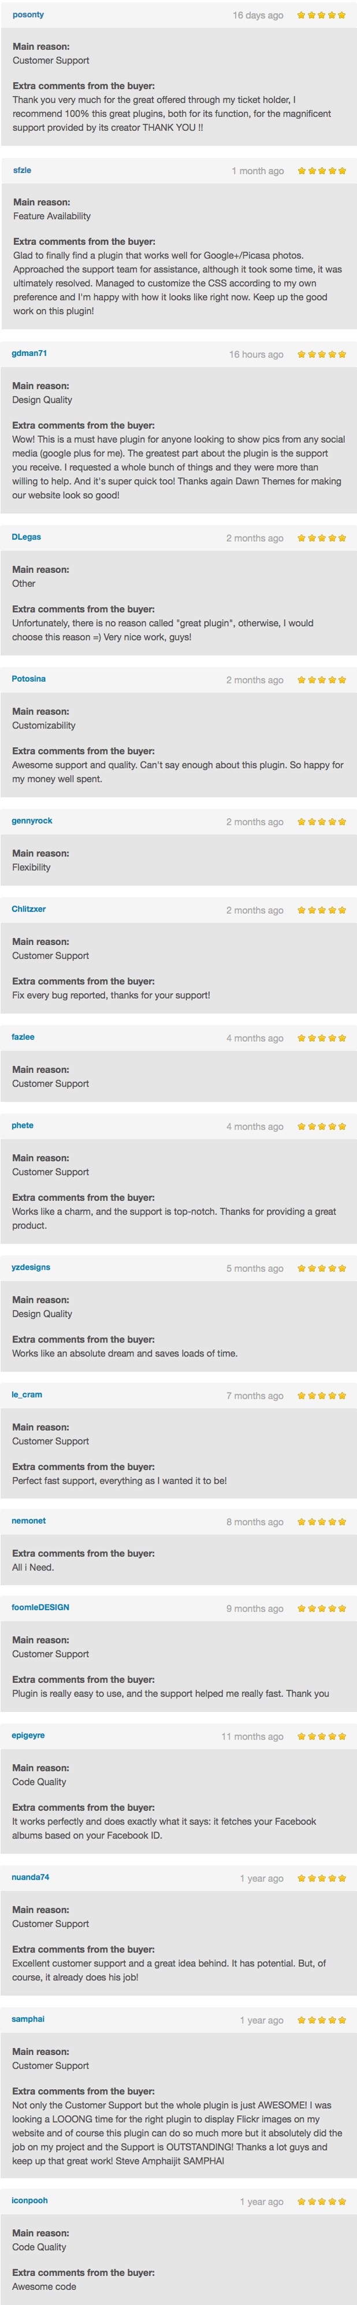Open nemonet's profile link
Viewport: 357px width, 2305px height.
pyautogui.click(x=28, y=1520)
